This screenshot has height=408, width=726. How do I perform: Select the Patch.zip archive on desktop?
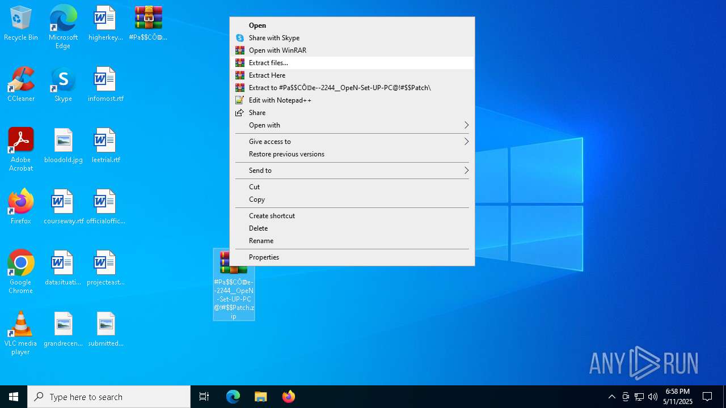tap(234, 284)
